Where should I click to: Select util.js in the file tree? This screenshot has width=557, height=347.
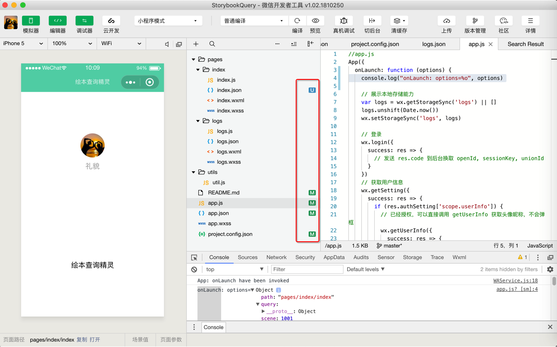[x=218, y=182]
